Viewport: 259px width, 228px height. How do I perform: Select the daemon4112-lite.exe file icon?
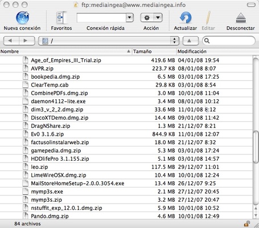(x=26, y=101)
